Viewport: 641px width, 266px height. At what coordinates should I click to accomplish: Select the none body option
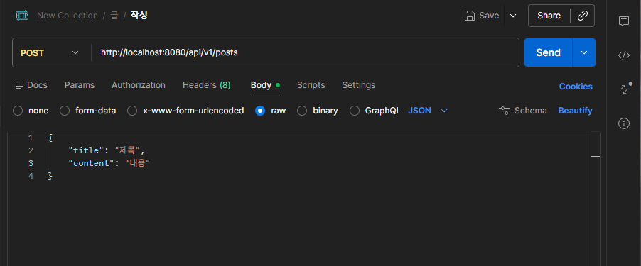(18, 111)
